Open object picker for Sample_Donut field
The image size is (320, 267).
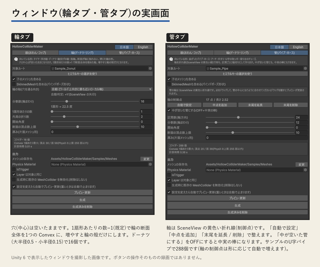[150, 68]
